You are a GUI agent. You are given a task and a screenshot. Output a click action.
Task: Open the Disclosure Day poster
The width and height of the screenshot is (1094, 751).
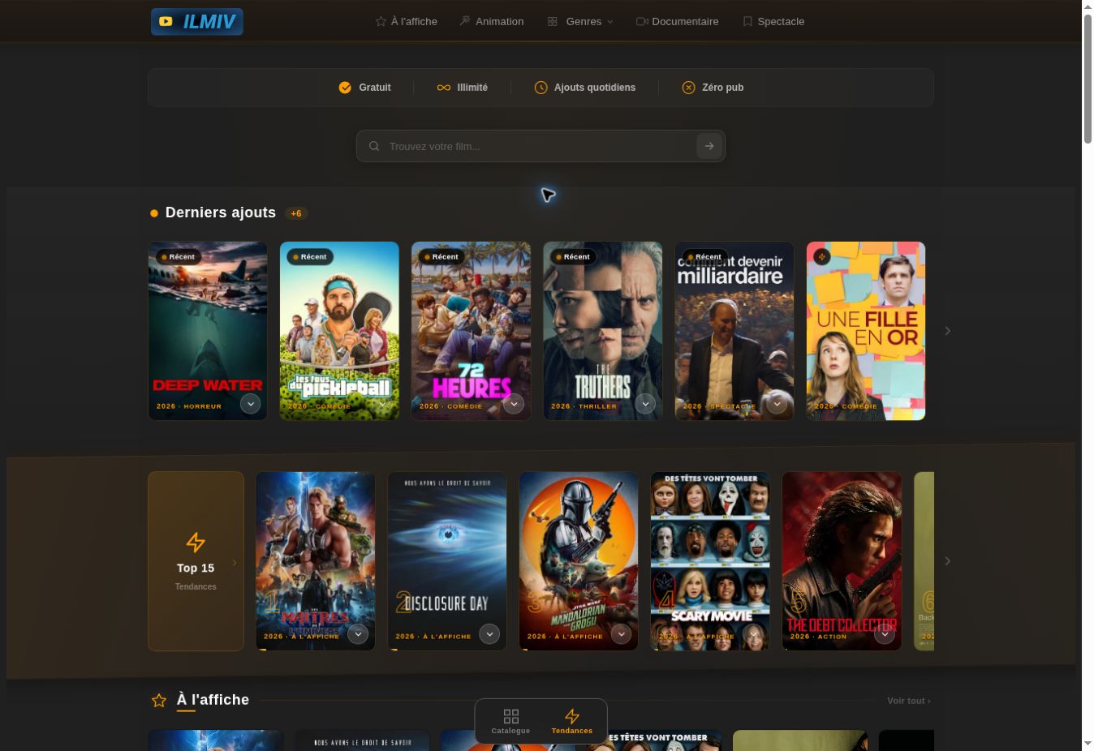(447, 561)
